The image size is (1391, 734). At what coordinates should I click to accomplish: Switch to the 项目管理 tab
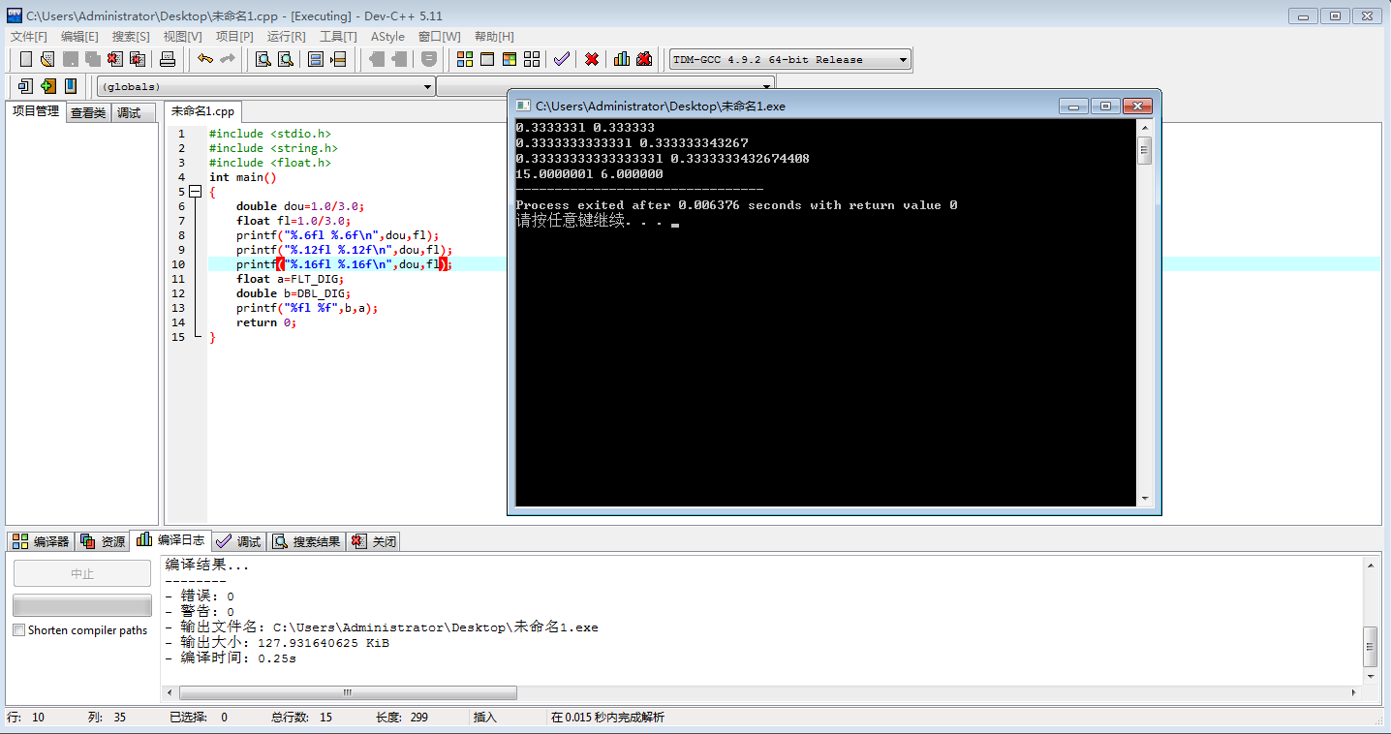pos(36,111)
